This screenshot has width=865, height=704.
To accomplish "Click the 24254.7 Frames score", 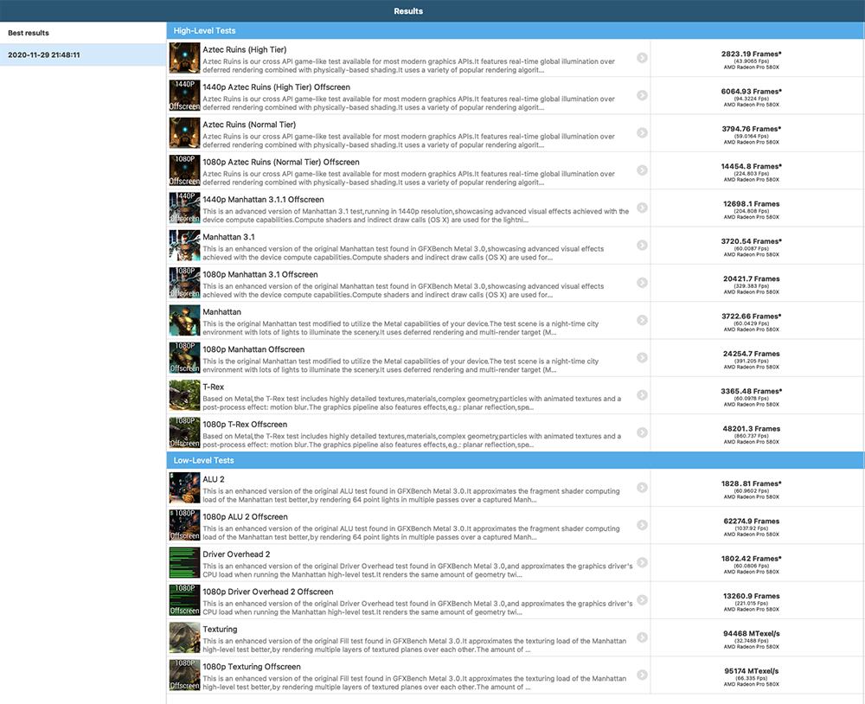I will click(752, 355).
